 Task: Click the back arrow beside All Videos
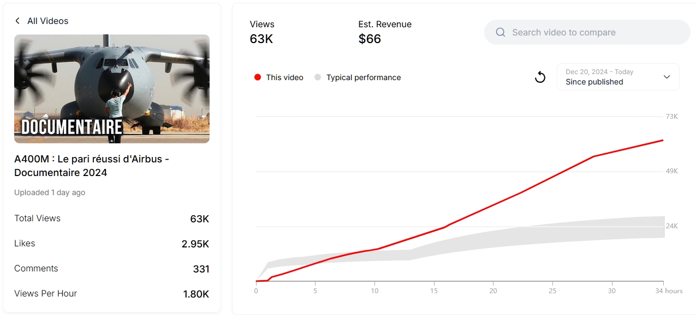(x=17, y=21)
